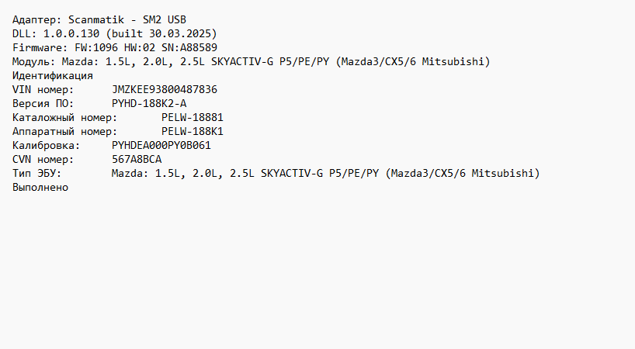Click the 'Идентификация' heading line
635x349 pixels.
tap(53, 75)
